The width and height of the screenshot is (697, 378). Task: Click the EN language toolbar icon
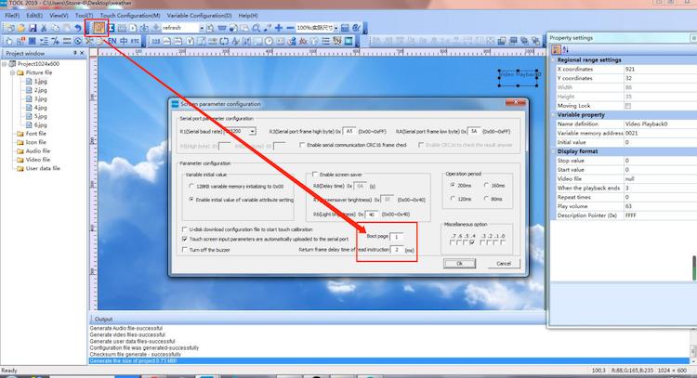[112, 42]
